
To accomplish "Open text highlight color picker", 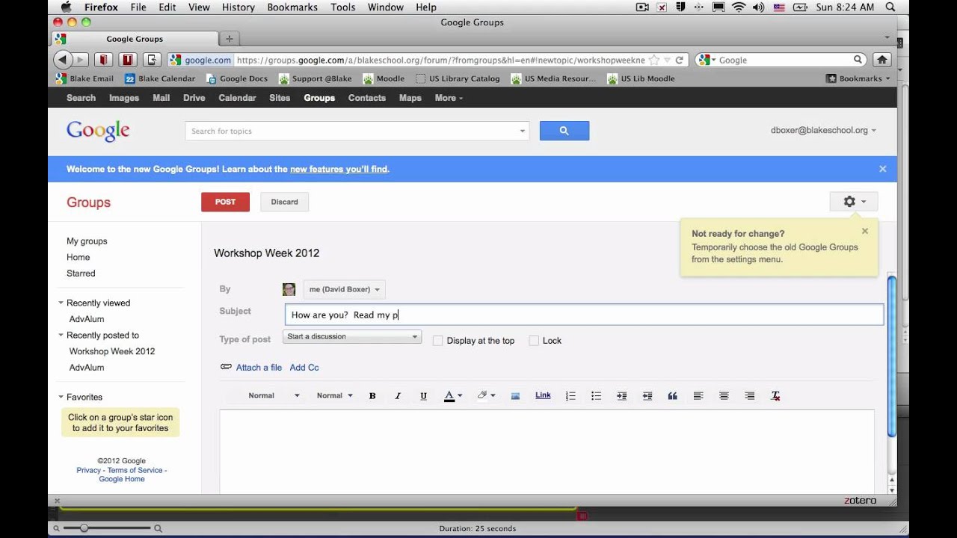I will pyautogui.click(x=486, y=396).
